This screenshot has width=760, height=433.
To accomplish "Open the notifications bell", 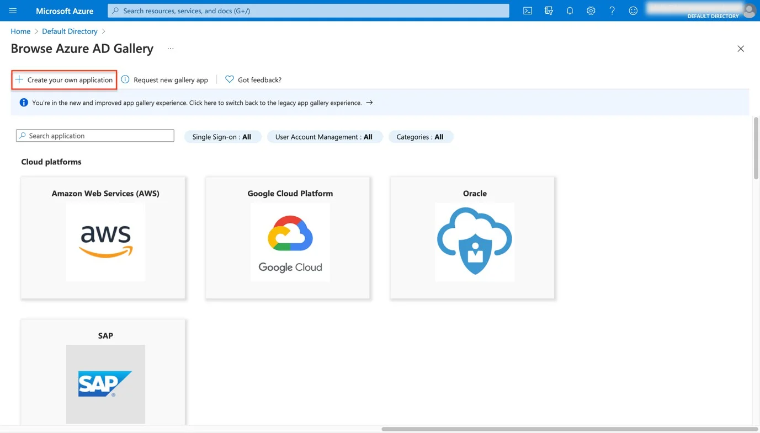I will point(570,10).
